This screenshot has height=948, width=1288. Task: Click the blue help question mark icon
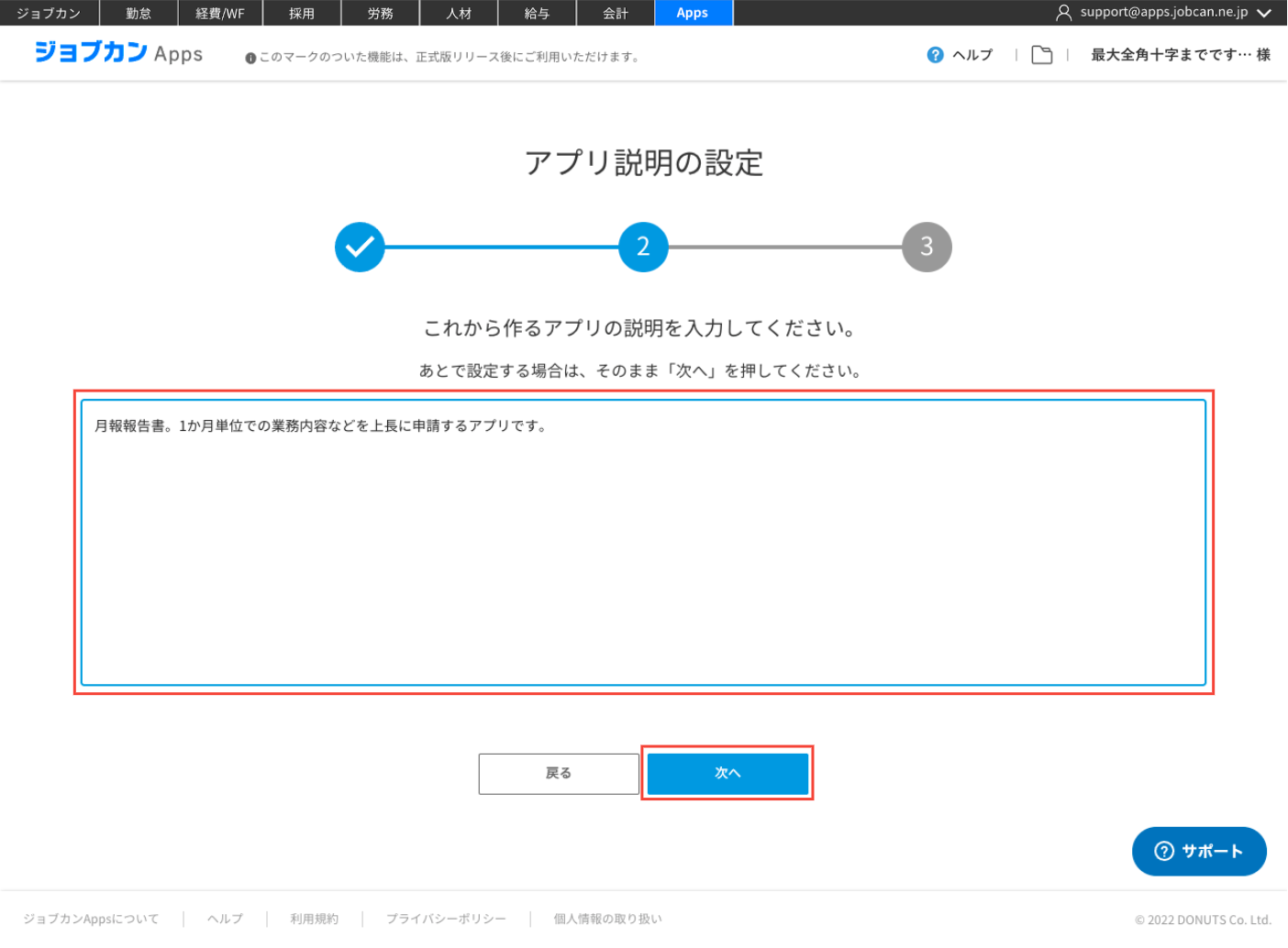[x=935, y=55]
